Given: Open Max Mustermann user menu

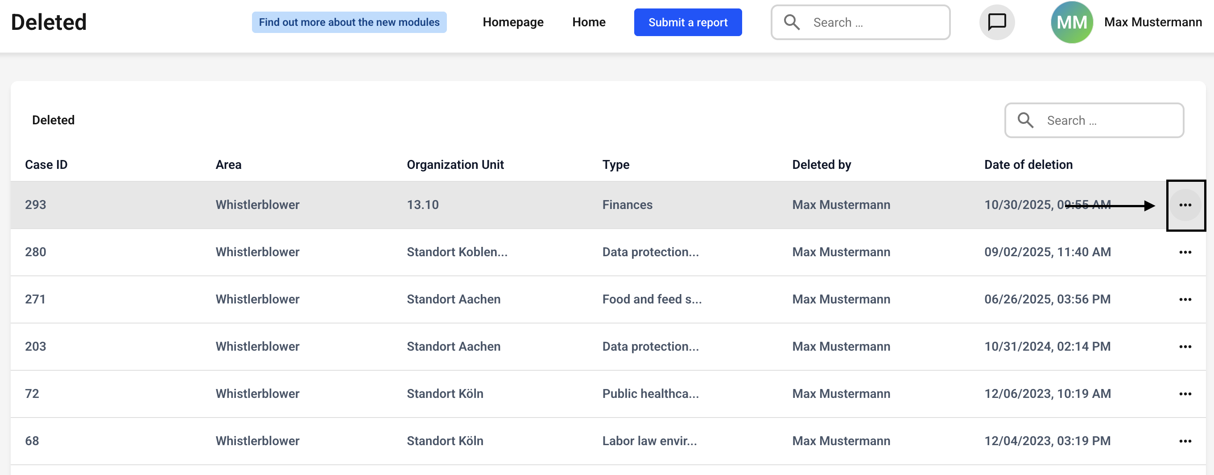Looking at the screenshot, I should [x=1153, y=22].
